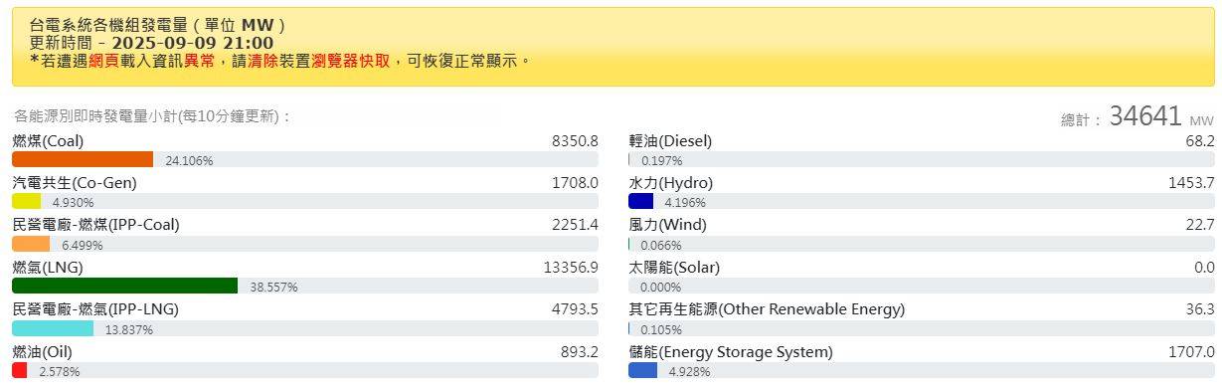Screen dimensions: 1222x392
Task: Click the LNG value 13356.9
Action: click(571, 268)
